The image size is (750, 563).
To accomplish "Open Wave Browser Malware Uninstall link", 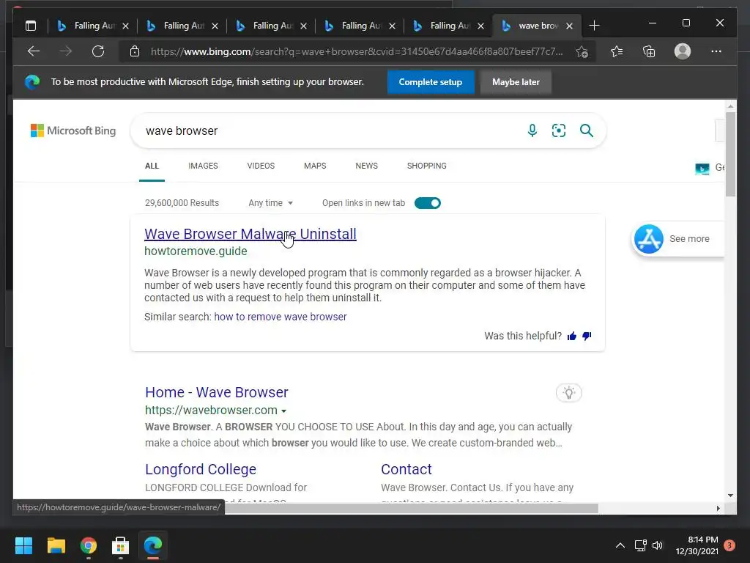I will (x=250, y=234).
